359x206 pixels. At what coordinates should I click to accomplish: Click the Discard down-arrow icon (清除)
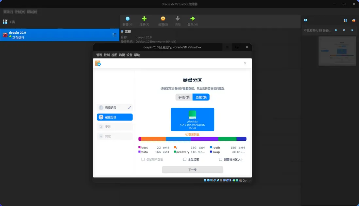pyautogui.click(x=178, y=19)
